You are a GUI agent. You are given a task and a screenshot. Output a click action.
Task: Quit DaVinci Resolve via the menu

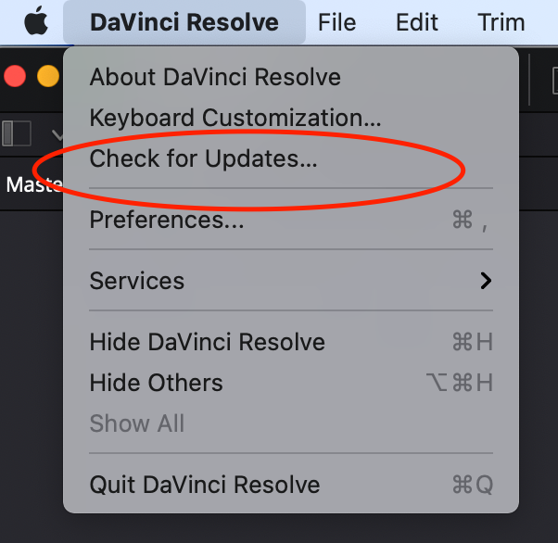(204, 484)
